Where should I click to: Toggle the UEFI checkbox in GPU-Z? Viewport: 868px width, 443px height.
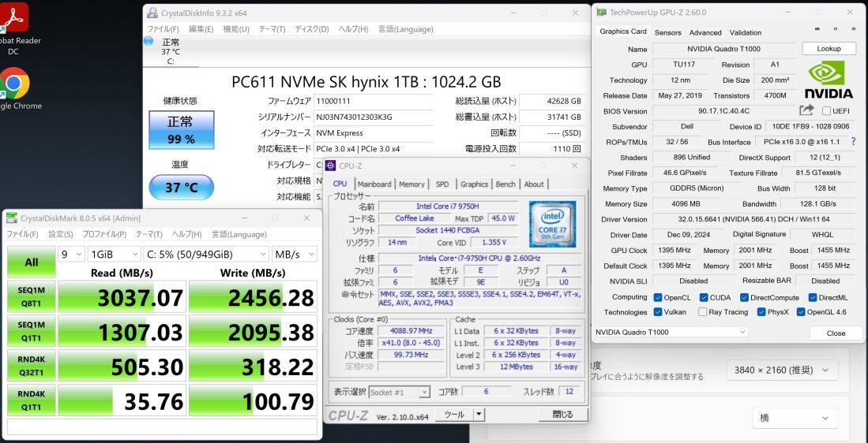826,111
